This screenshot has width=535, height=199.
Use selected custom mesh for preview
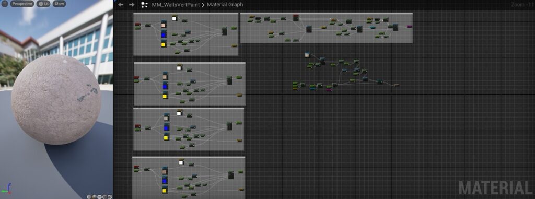point(110,197)
